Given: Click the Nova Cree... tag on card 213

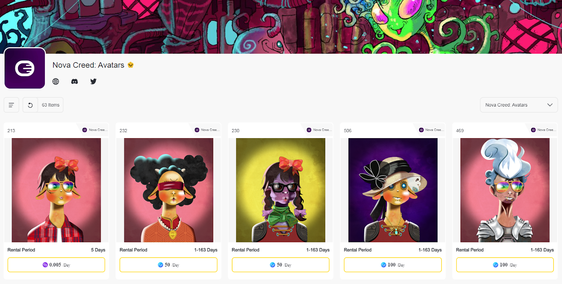Looking at the screenshot, I should 95,130.
